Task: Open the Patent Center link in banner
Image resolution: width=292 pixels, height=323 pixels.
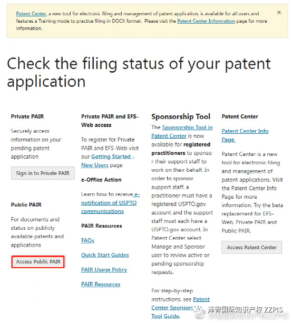Action: [31, 14]
